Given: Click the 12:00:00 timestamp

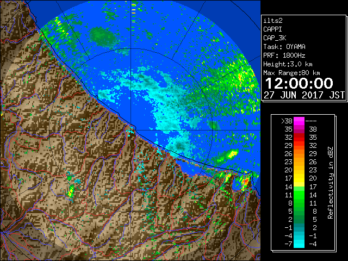Looking at the screenshot, I should [299, 83].
